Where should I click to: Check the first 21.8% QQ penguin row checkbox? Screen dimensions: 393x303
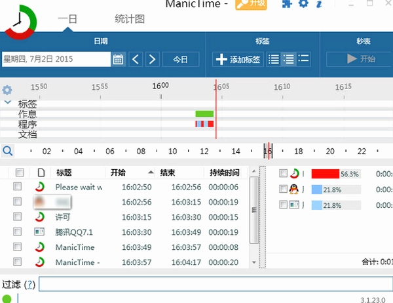[x=283, y=189]
